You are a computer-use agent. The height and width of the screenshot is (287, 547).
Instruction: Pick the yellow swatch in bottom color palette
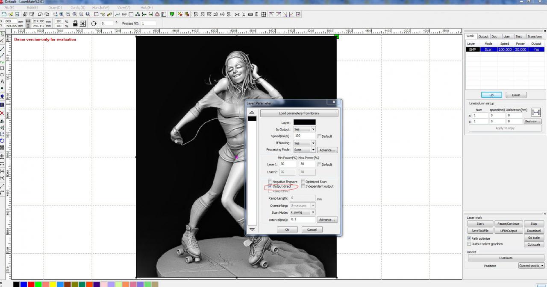pos(53,284)
